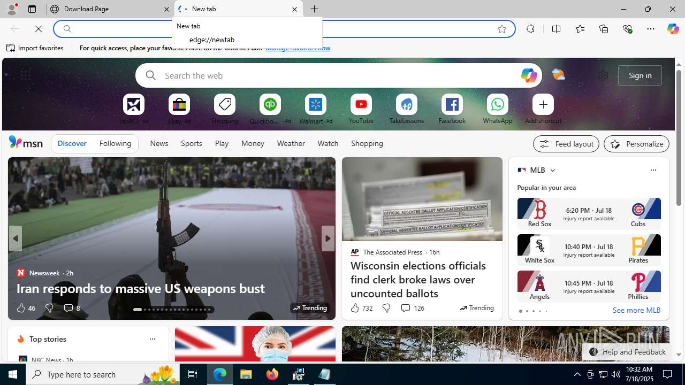Click the Sign in button
Screen dimensions: 685x385
[640, 75]
